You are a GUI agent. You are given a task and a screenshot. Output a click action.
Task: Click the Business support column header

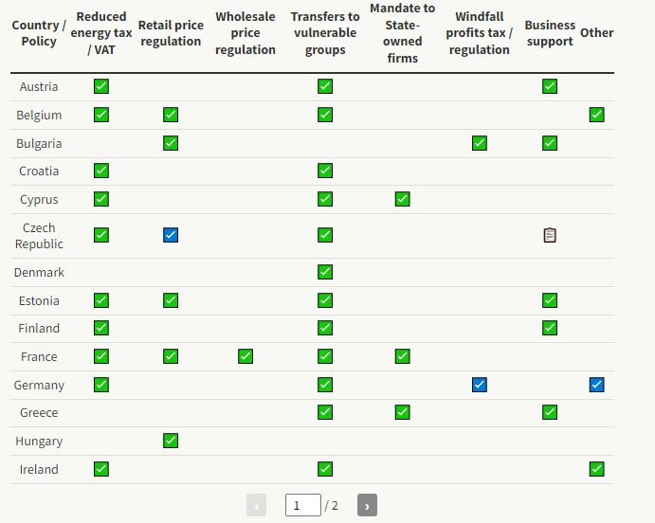coord(550,33)
